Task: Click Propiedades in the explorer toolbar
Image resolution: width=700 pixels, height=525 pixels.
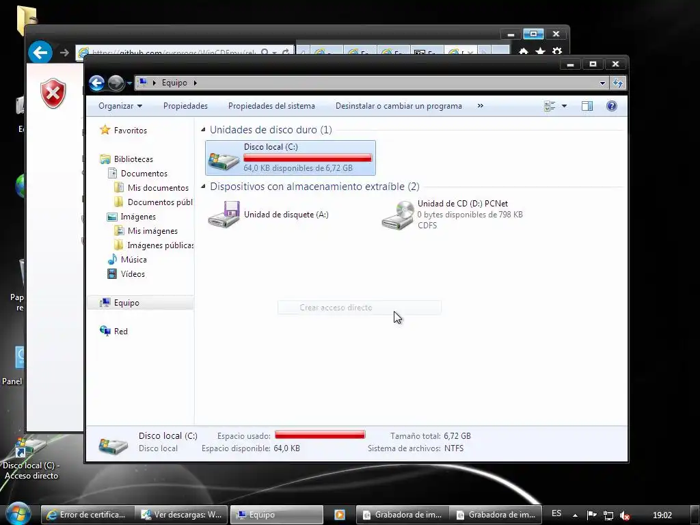Action: (185, 106)
